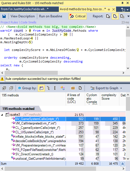The image size is (130, 171).
Task: Close the Avoid methods too big tab
Action: (x=114, y=9)
